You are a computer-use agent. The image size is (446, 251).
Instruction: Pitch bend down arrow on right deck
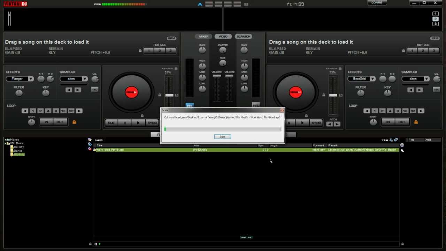329,124
